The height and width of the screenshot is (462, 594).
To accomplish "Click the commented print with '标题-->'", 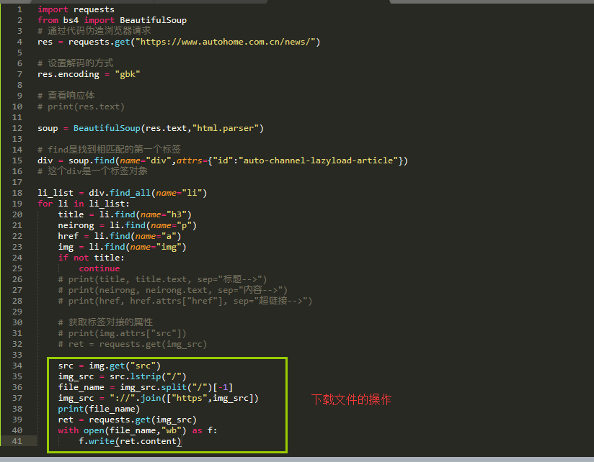I will point(162,279).
